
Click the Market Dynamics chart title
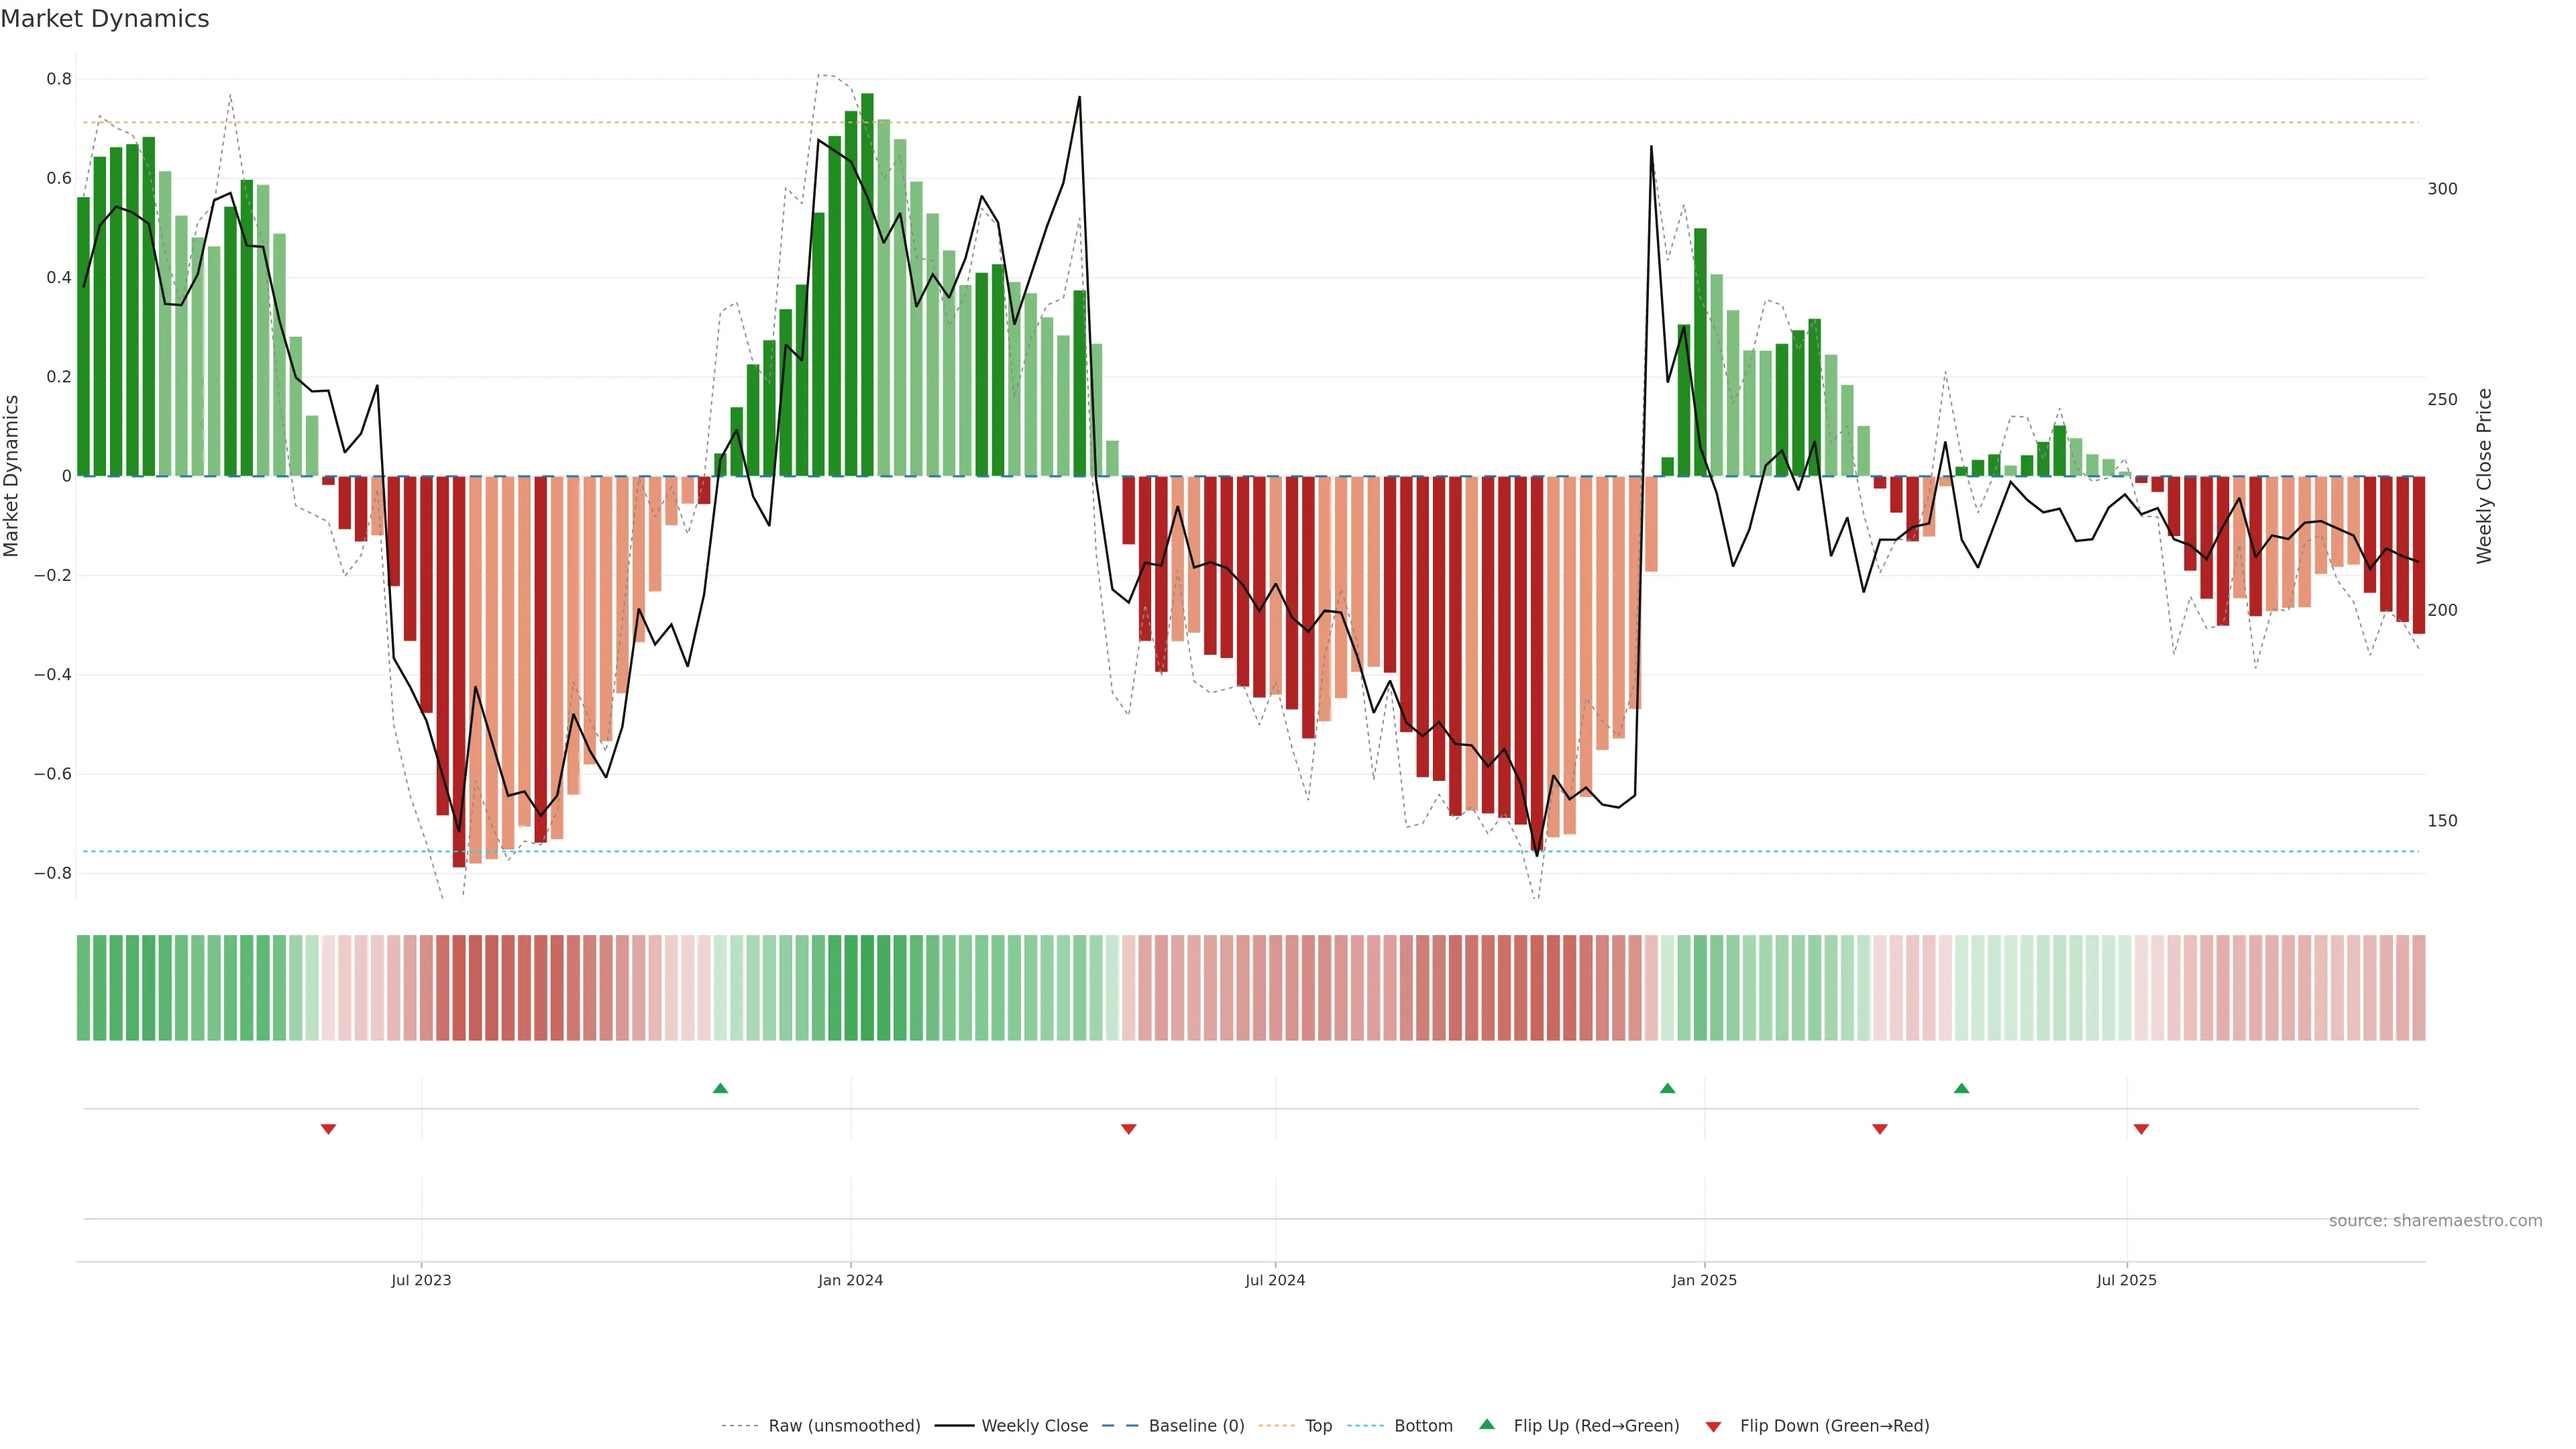click(105, 19)
